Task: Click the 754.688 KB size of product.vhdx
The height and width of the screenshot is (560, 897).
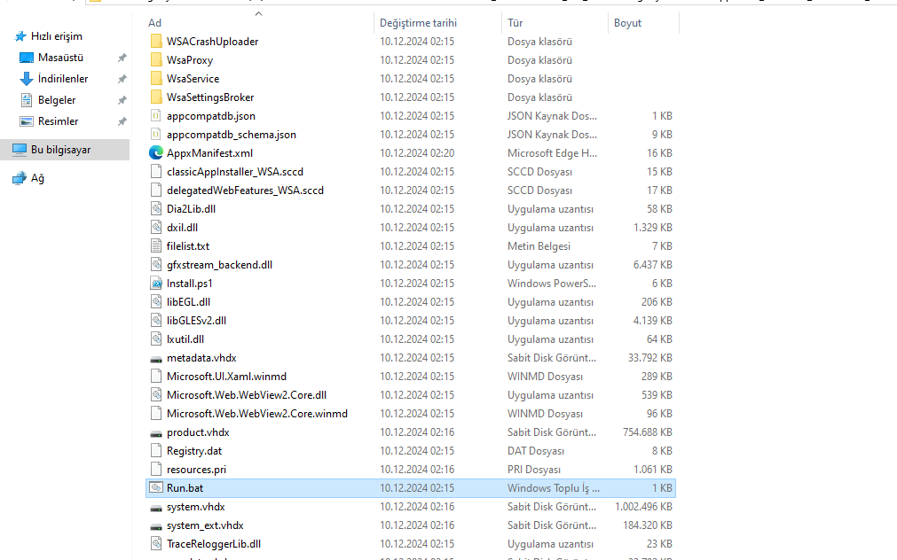Action: 648,432
